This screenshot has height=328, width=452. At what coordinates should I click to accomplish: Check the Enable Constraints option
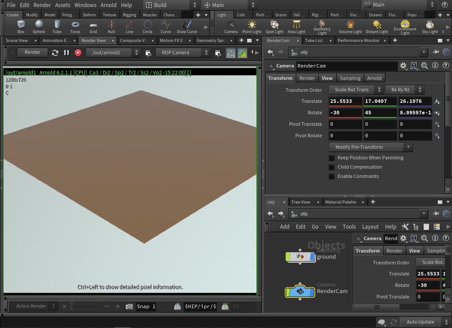(331, 177)
